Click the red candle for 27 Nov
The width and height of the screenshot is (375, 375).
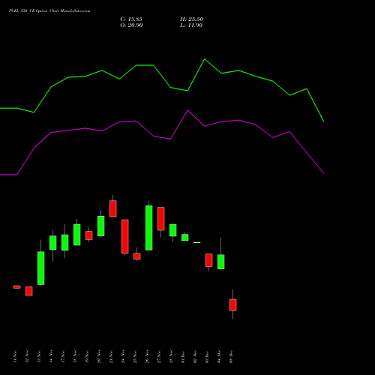[161, 219]
